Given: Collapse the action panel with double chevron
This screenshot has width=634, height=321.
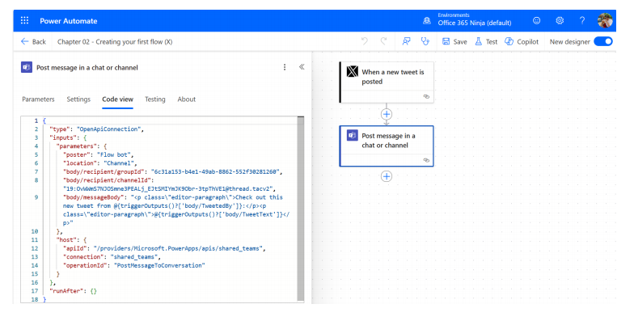Looking at the screenshot, I should (302, 67).
